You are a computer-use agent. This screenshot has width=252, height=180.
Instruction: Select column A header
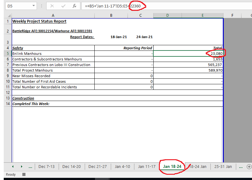(x=53, y=15)
